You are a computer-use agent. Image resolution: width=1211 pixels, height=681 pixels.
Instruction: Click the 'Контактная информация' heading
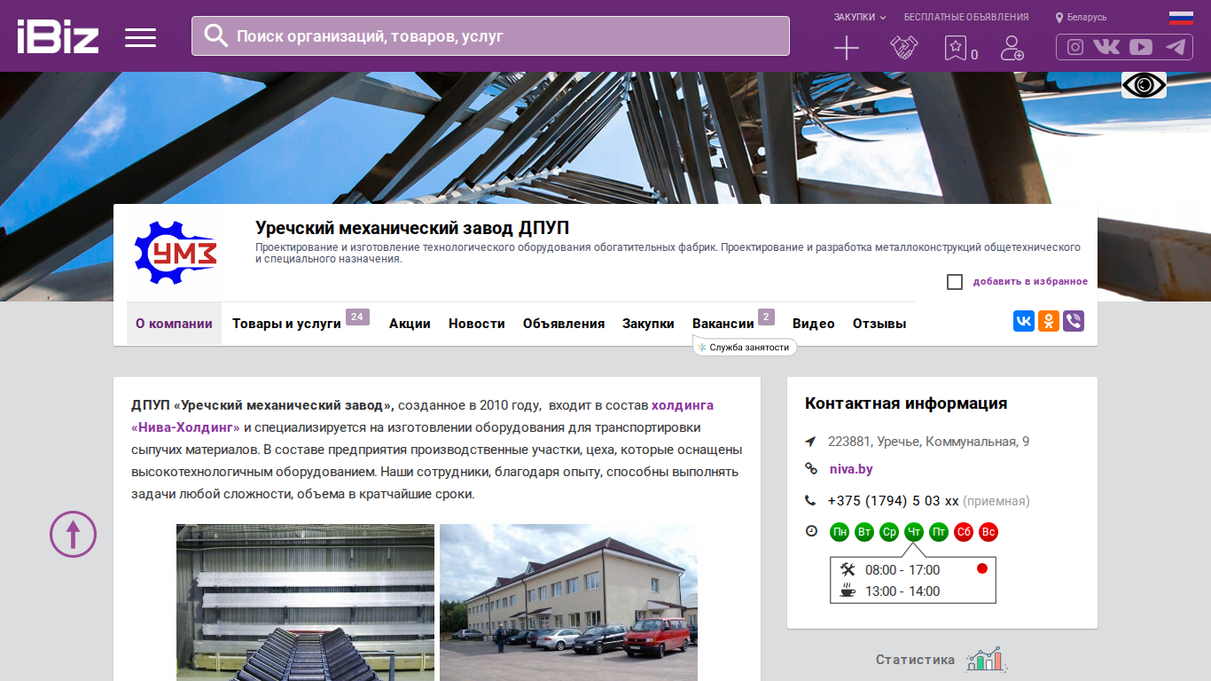(x=906, y=403)
